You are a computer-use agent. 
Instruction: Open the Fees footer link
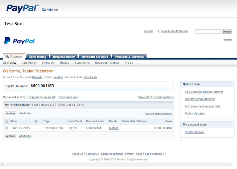[139, 154]
